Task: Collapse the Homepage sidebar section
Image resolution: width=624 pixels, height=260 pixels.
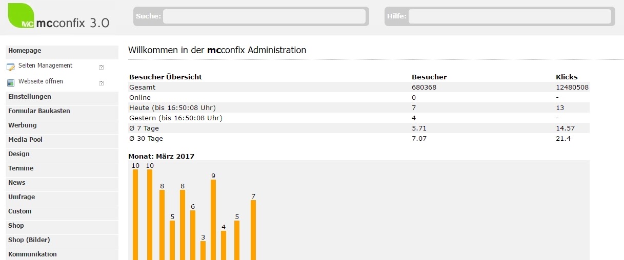Action: (x=25, y=51)
